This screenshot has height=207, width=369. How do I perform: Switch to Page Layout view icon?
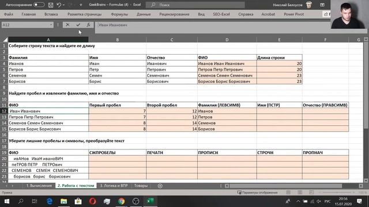point(300,193)
